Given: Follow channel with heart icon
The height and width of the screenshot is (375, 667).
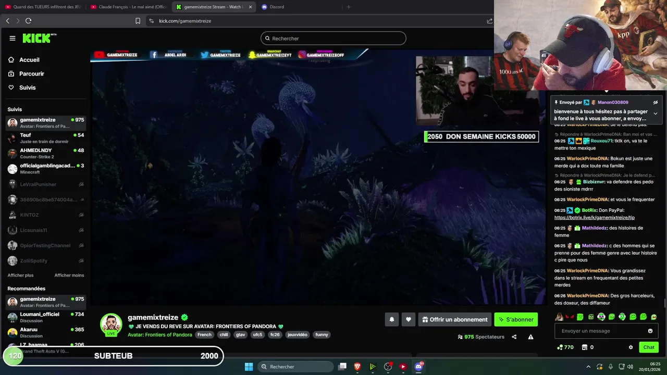Looking at the screenshot, I should tap(409, 319).
